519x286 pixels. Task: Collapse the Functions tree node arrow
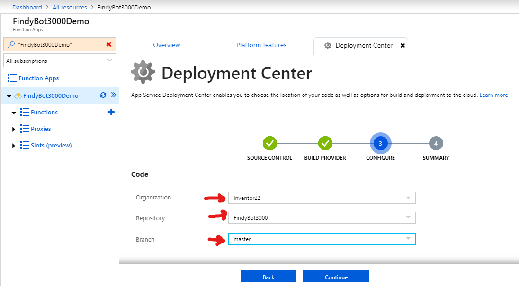coord(14,113)
